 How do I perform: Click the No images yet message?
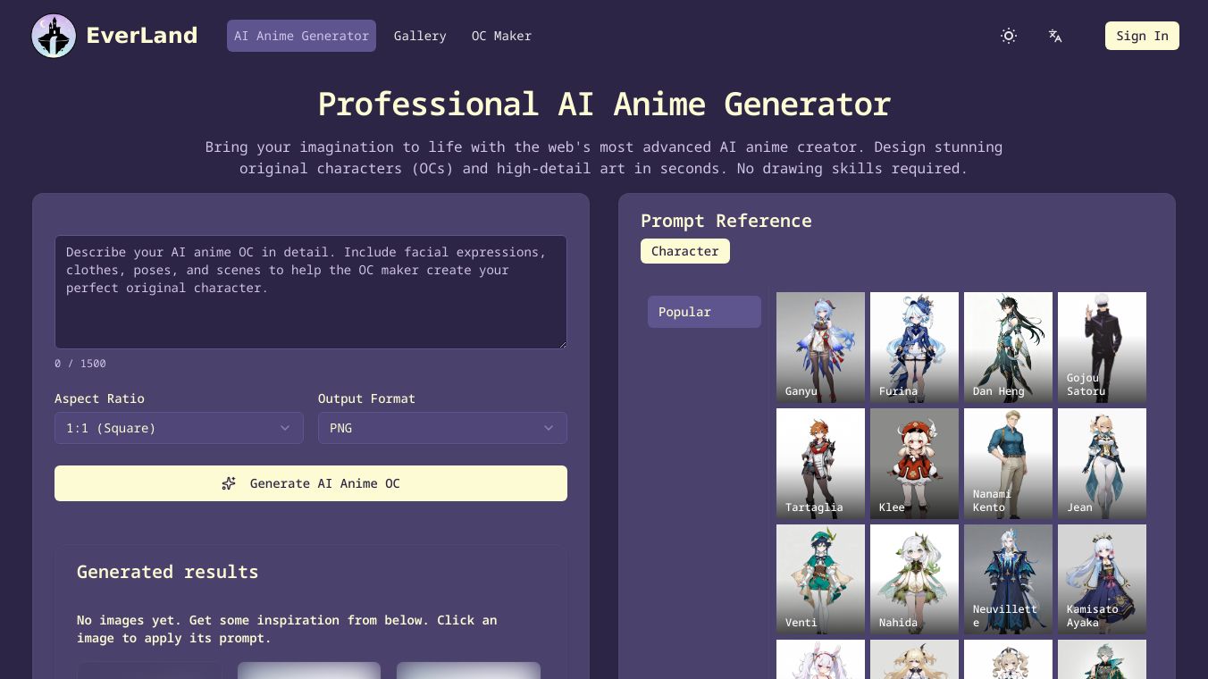click(x=287, y=629)
